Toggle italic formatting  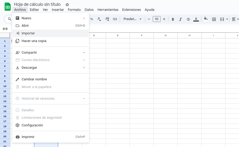pos(181,19)
